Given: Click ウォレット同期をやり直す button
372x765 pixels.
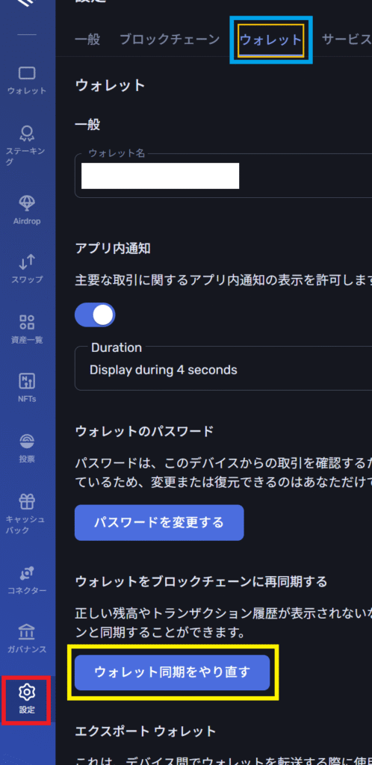Looking at the screenshot, I should [172, 672].
